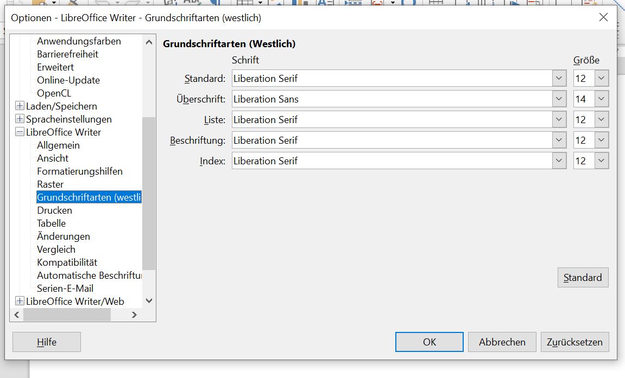Open Allgemein under LibreOffice Writer
This screenshot has width=625, height=378.
tap(58, 145)
